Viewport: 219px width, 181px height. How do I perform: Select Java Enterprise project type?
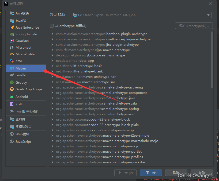[26, 28]
